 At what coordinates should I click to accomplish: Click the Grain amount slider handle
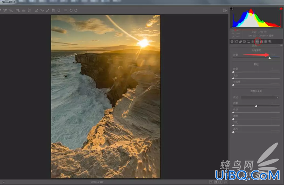(233, 72)
